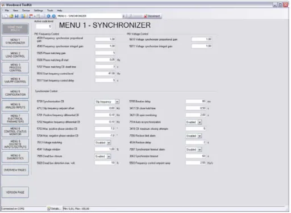Click the blue Back navigation arrow
The height and width of the screenshot is (213, 291).
(48, 16)
